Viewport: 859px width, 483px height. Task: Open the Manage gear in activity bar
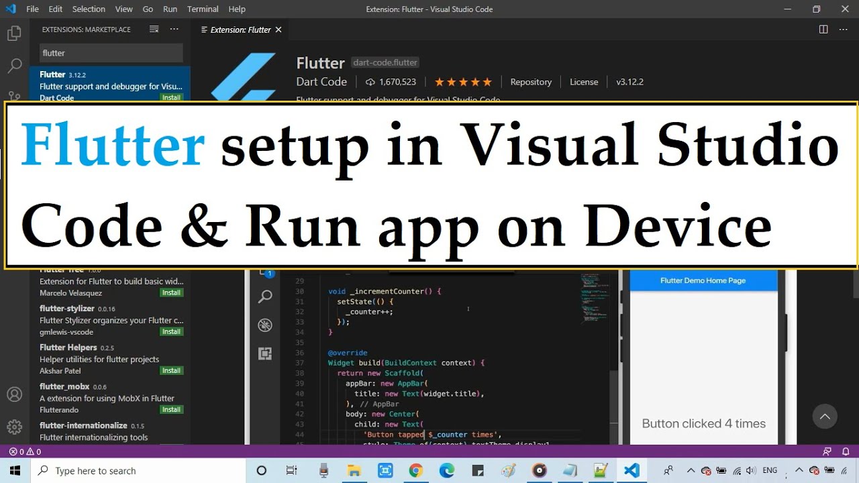(14, 427)
